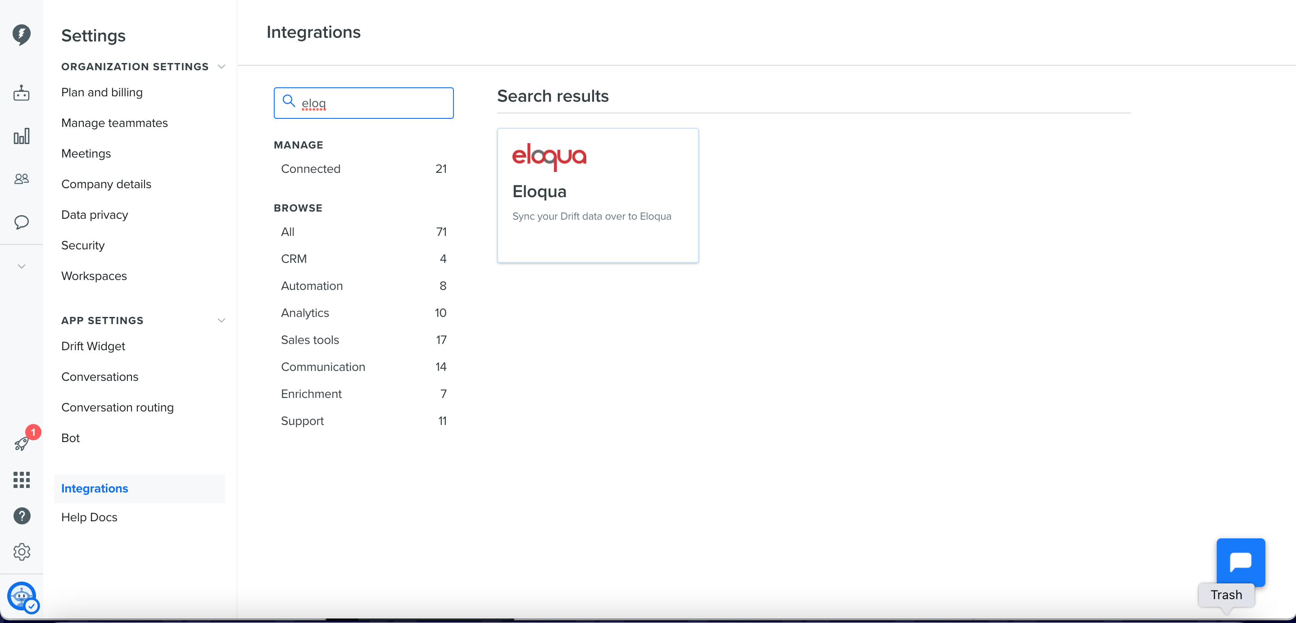The width and height of the screenshot is (1296, 623).
Task: Browse Automation integrations
Action: [x=363, y=286]
